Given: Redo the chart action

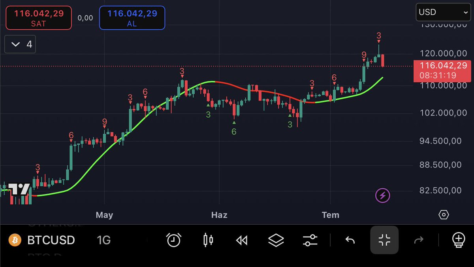Looking at the screenshot, I should click(x=419, y=240).
